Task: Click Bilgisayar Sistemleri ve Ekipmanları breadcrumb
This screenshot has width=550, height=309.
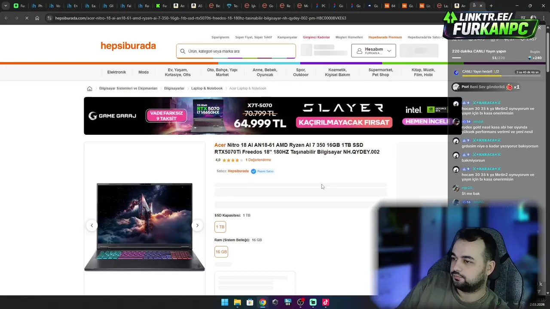Action: (128, 88)
